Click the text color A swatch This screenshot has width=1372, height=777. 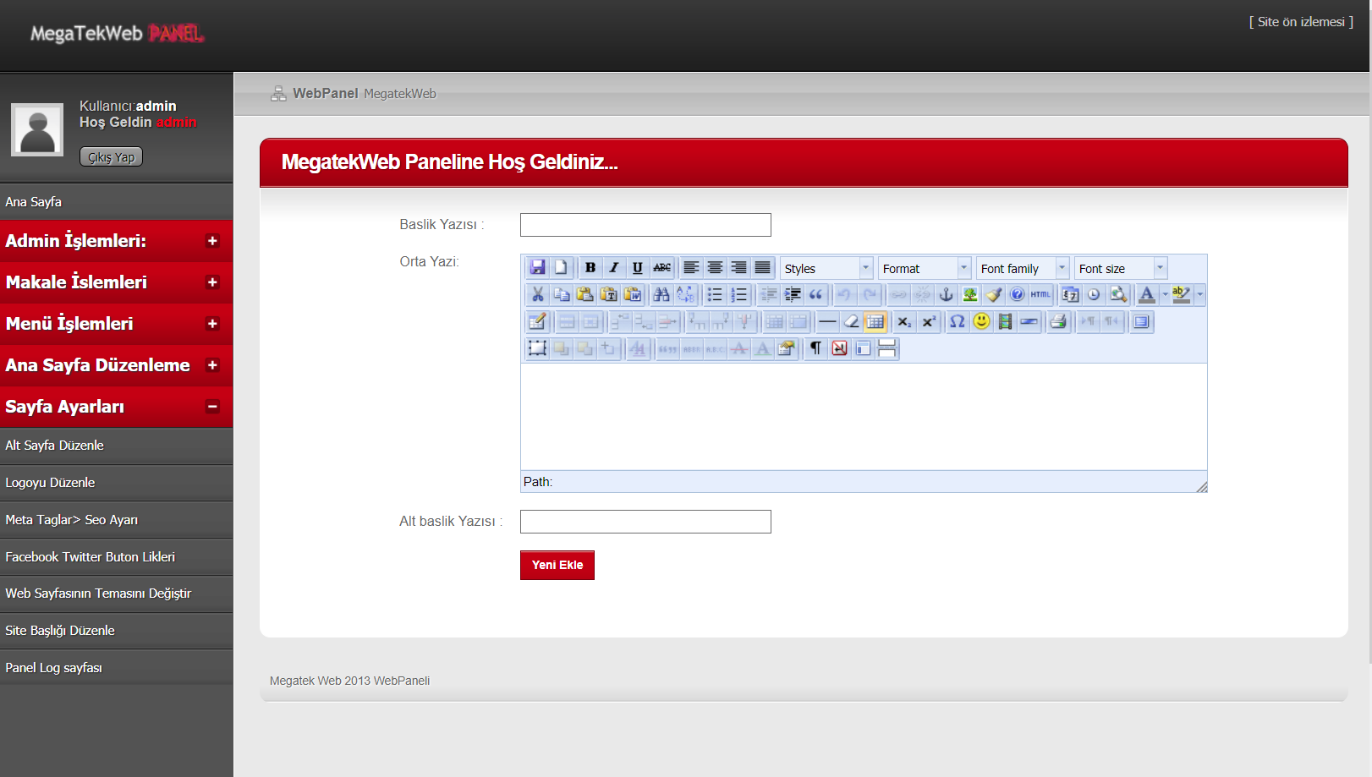coord(1146,294)
